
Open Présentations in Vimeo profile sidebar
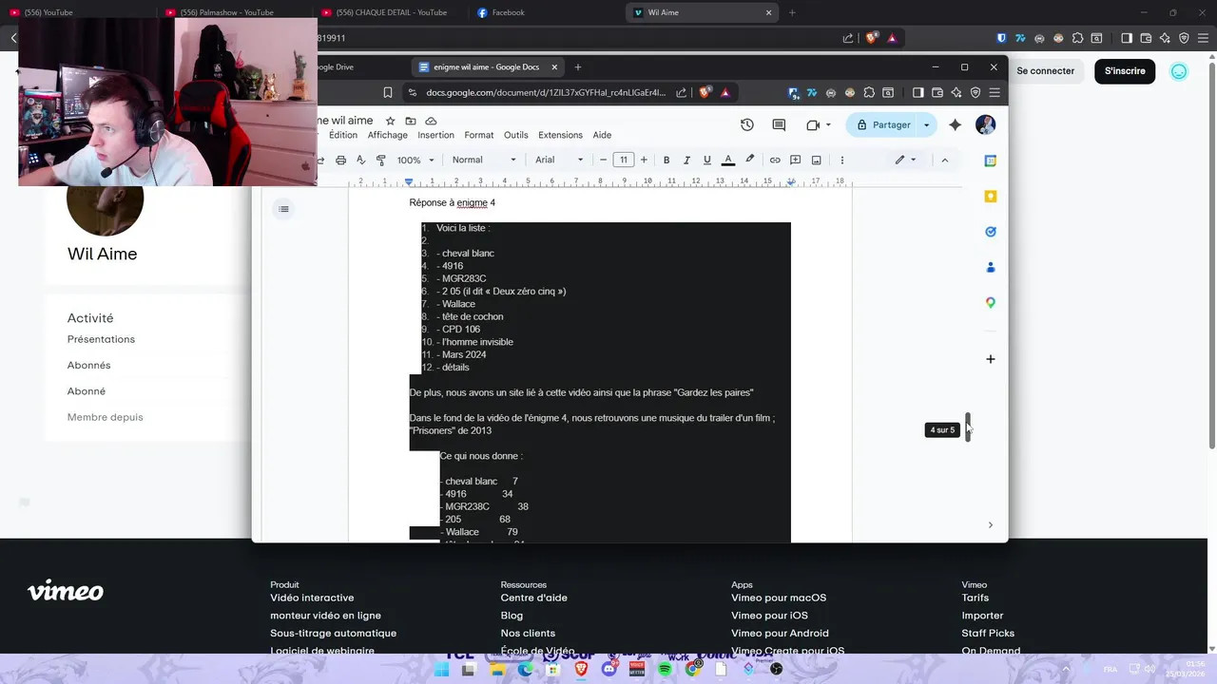click(x=101, y=339)
